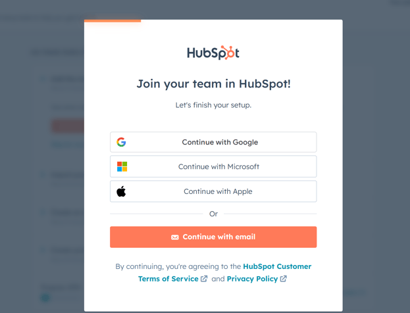Image resolution: width=410 pixels, height=313 pixels.
Task: Continue with email option
Action: click(x=213, y=237)
